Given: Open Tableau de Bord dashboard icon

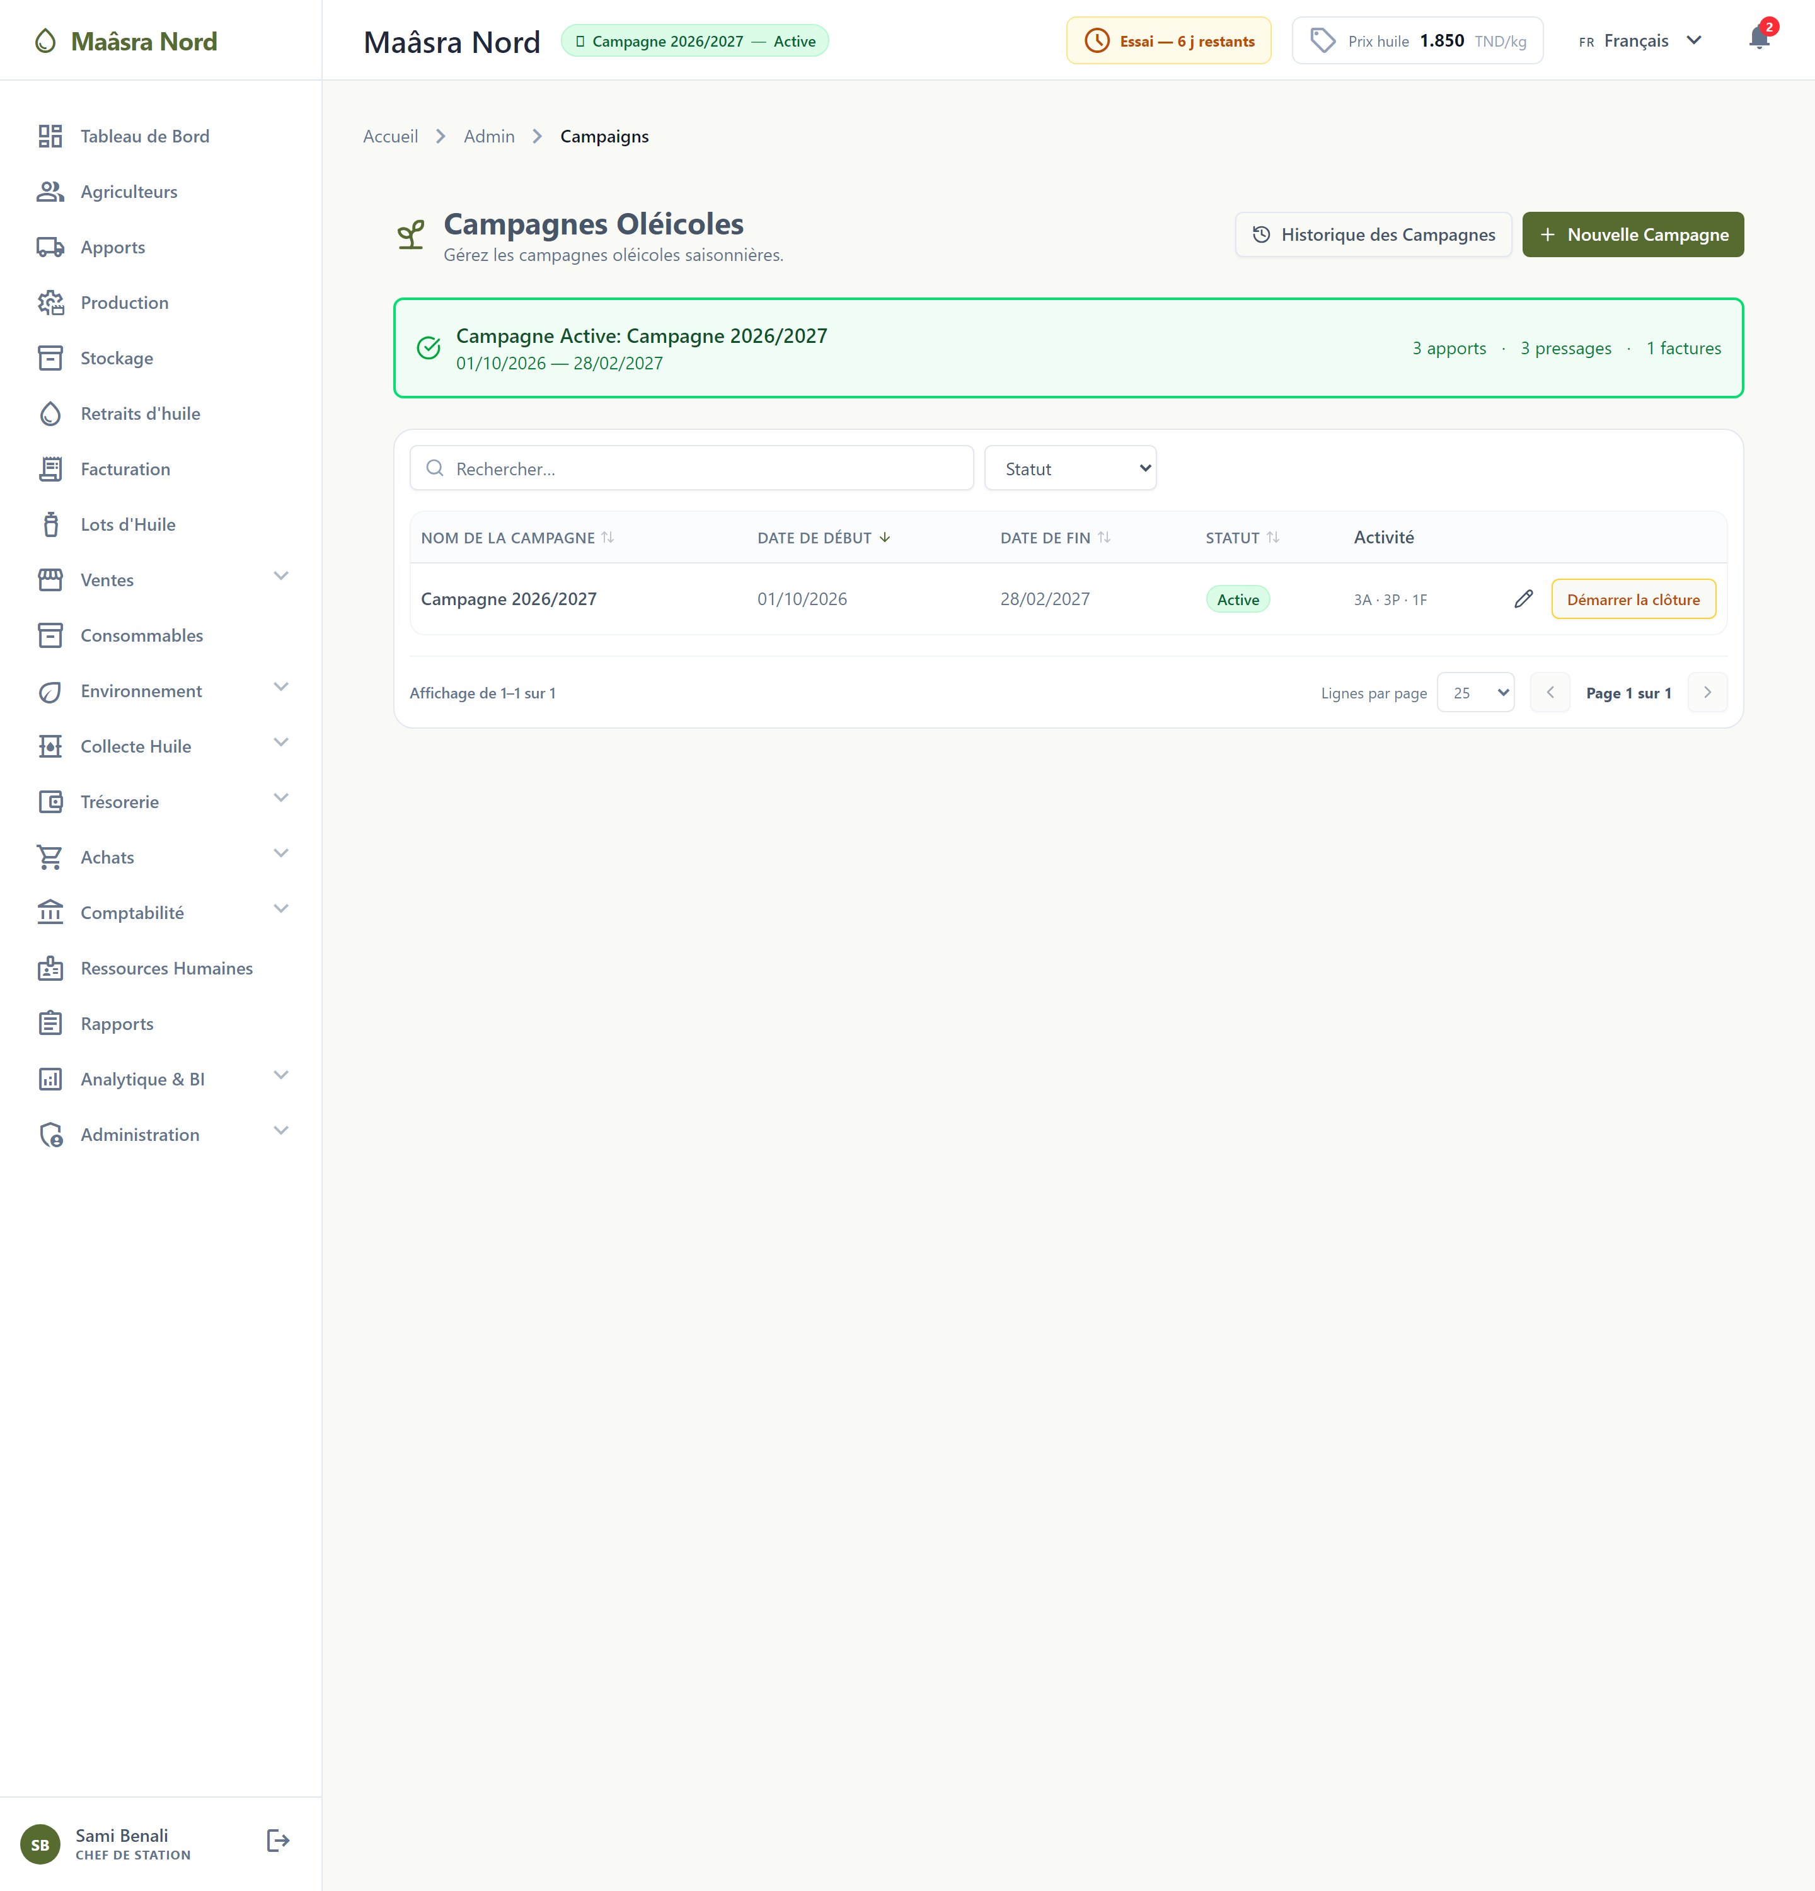Looking at the screenshot, I should pos(50,136).
